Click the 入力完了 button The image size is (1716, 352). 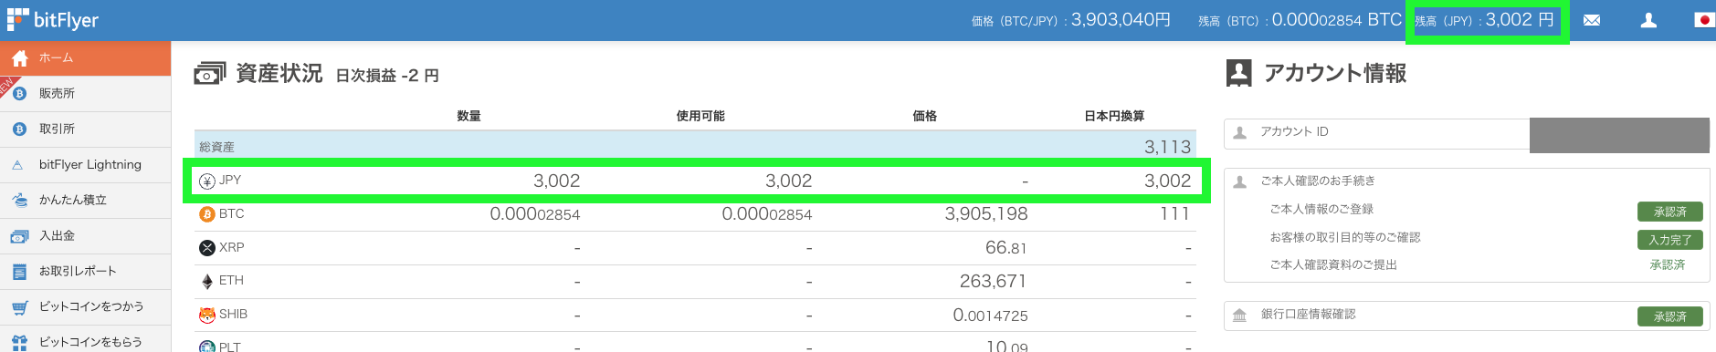pyautogui.click(x=1669, y=240)
